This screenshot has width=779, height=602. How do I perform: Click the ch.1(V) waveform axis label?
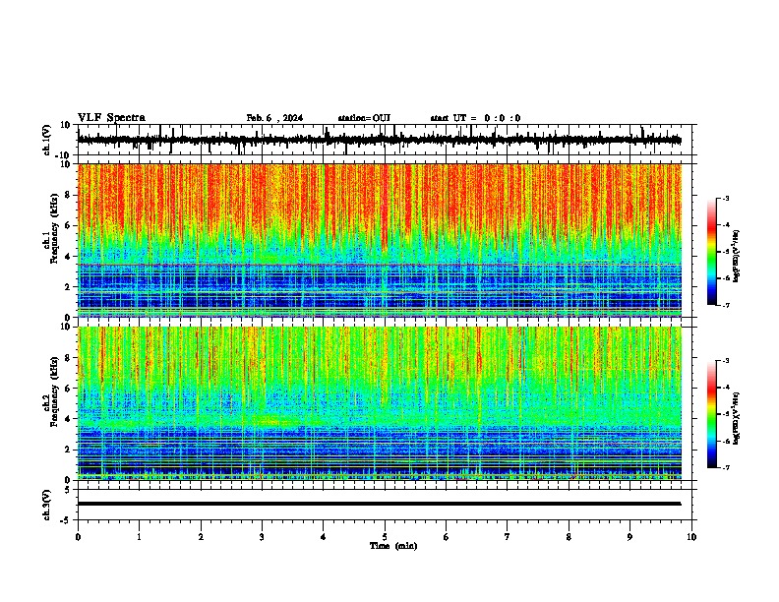(47, 140)
